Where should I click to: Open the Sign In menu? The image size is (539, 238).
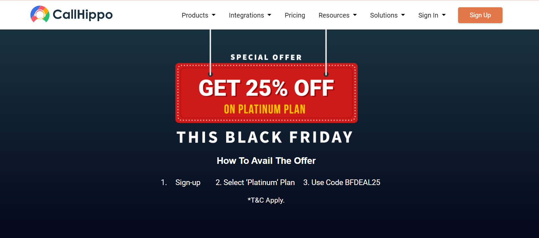[428, 15]
